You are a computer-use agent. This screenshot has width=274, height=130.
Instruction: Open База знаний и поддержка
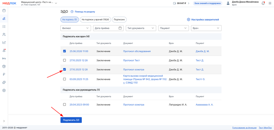click(x=208, y=3)
